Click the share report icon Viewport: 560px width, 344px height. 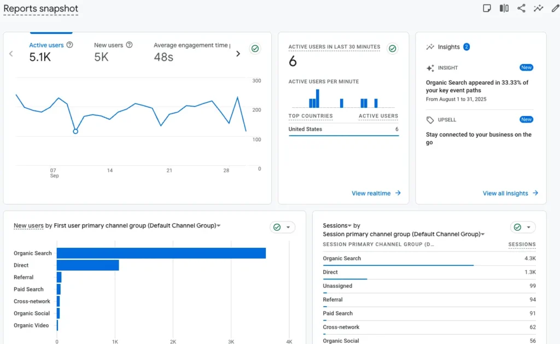[521, 8]
